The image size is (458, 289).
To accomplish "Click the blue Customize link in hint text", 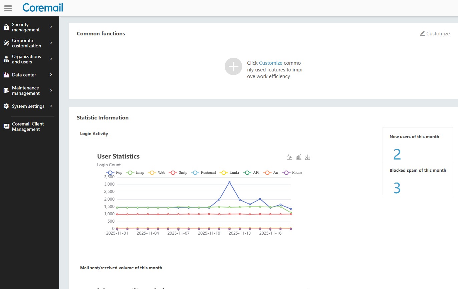I will click(x=270, y=63).
